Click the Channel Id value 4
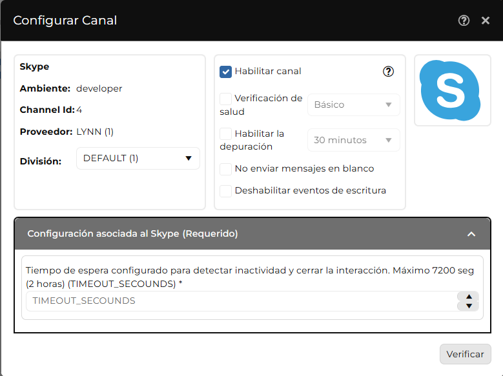This screenshot has width=503, height=376. [x=79, y=110]
